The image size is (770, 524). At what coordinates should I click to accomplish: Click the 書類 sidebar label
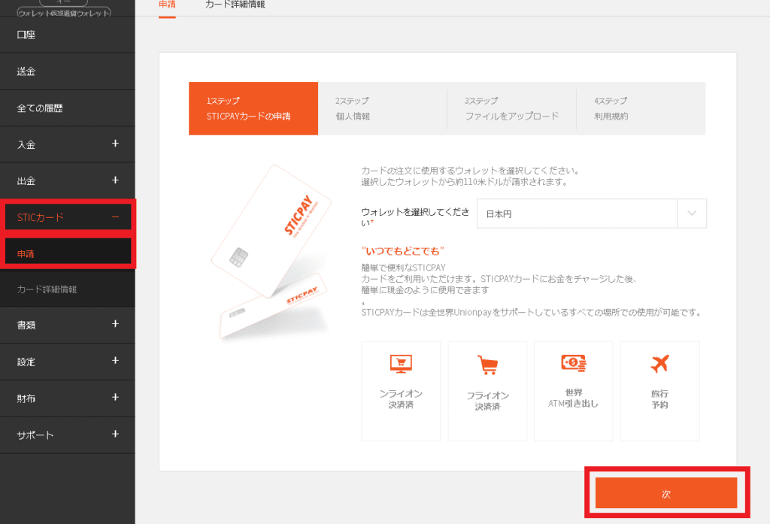click(x=26, y=325)
